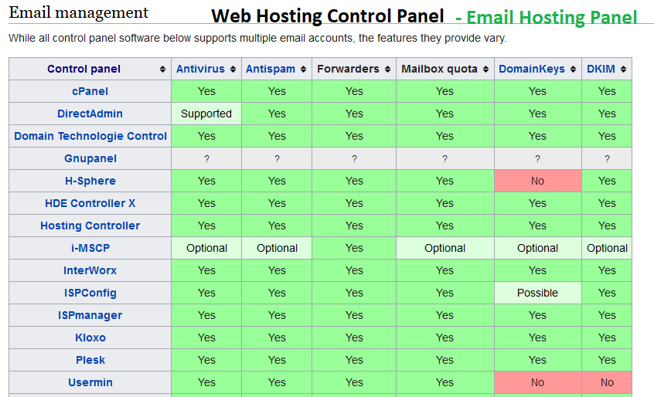Open the DKIM header link
This screenshot has width=654, height=397.
pos(601,69)
